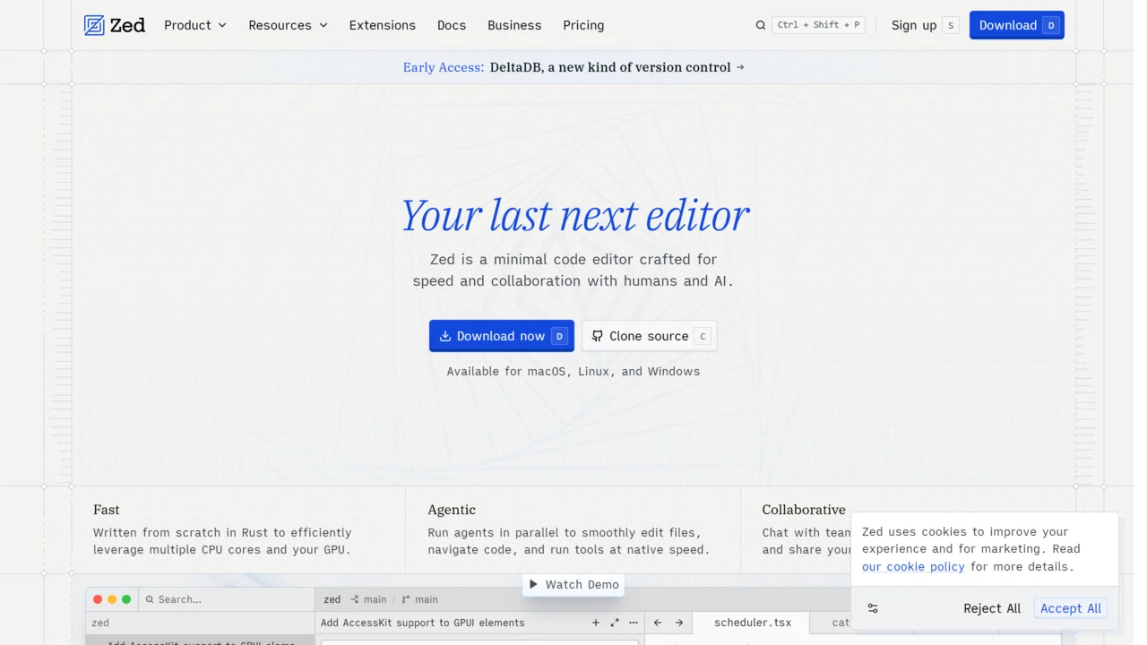The width and height of the screenshot is (1147, 645).
Task: Click second main branch label in demo titlebar
Action: click(x=427, y=599)
